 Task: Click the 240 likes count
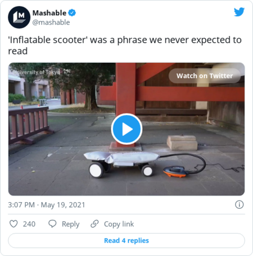point(29,224)
